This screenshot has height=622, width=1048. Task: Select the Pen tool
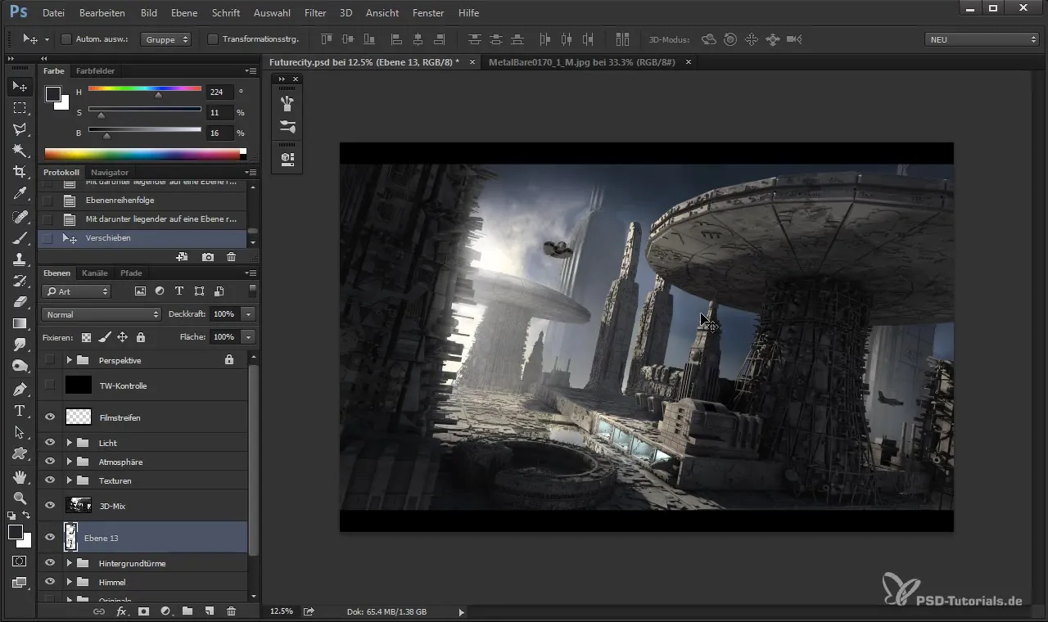(x=20, y=389)
